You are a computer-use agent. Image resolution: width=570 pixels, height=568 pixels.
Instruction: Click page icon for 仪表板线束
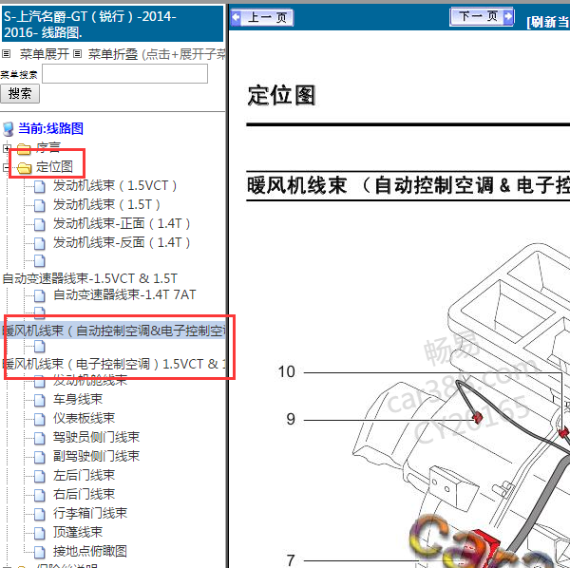tap(39, 419)
